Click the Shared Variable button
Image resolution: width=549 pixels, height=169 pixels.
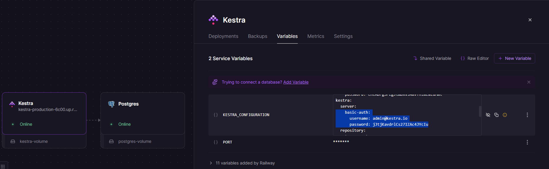pos(432,58)
